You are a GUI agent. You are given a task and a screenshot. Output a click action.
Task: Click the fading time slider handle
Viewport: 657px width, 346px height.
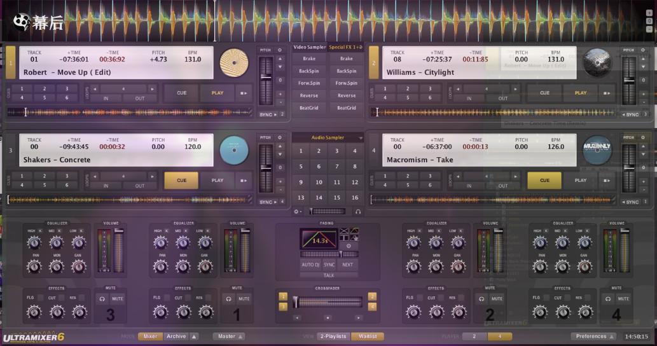point(341,254)
